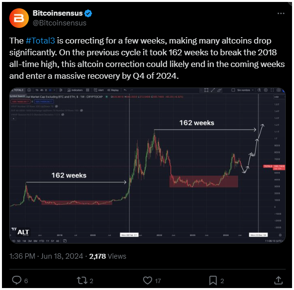This screenshot has width=294, height=290.
Task: Open the @Bitcoinsensus handle link
Action: [60, 23]
